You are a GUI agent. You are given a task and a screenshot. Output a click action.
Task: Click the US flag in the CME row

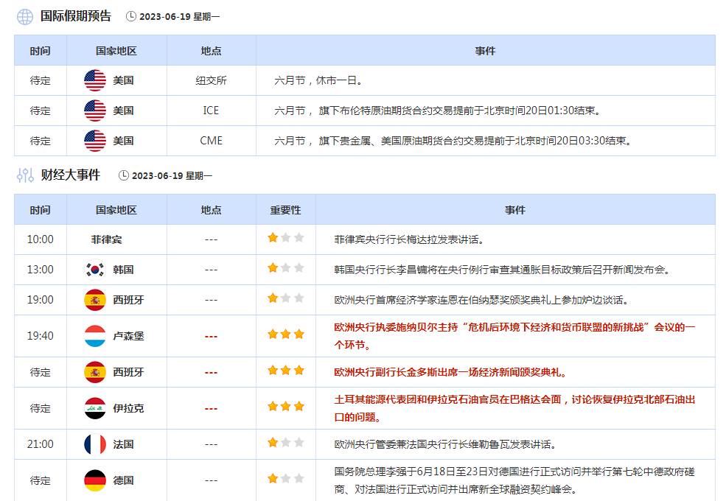pyautogui.click(x=95, y=141)
